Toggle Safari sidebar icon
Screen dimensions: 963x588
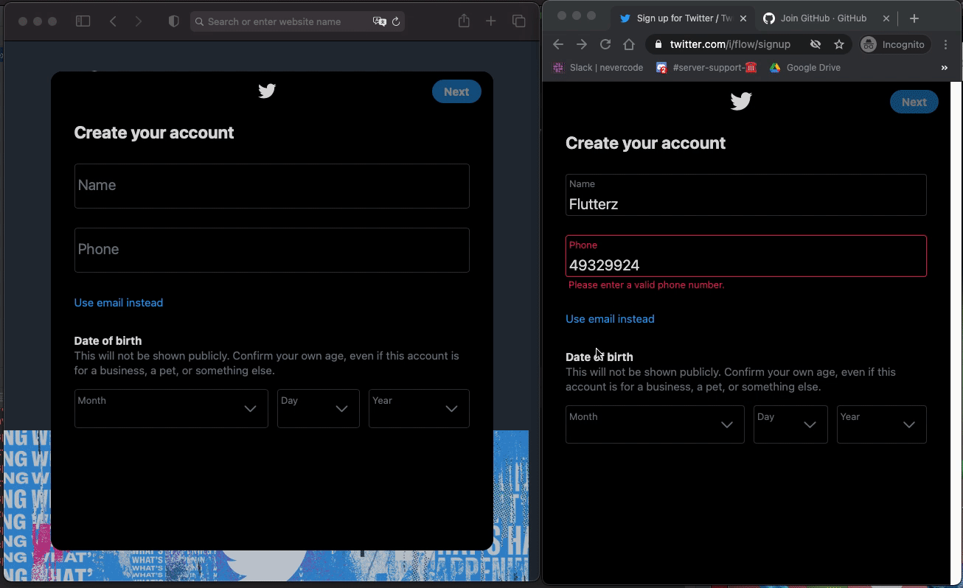coord(83,21)
